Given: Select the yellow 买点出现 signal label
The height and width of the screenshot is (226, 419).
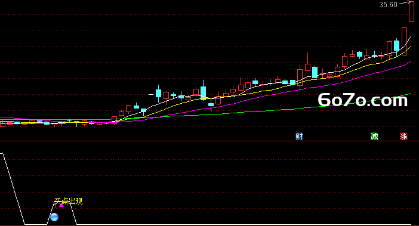Looking at the screenshot, I should [x=69, y=201].
